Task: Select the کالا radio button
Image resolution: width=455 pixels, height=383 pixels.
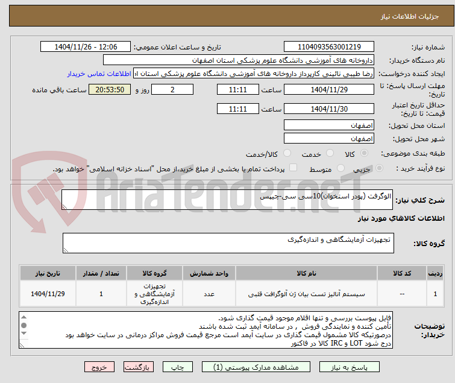Action: point(364,153)
